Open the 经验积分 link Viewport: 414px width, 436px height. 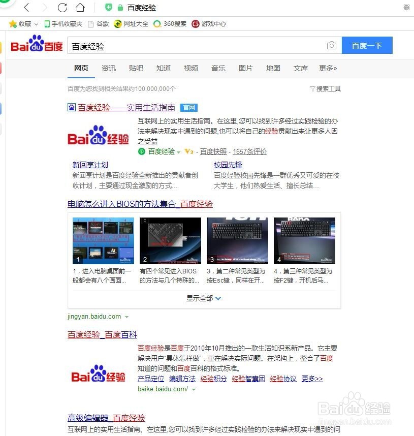point(214,379)
